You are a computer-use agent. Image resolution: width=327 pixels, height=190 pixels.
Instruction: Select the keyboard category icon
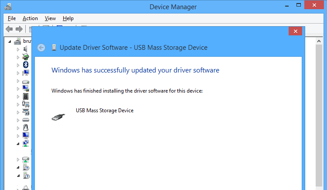[26, 120]
